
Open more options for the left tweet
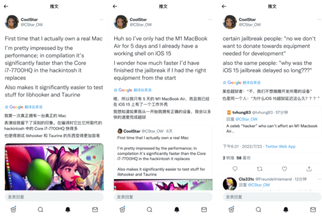point(101,19)
